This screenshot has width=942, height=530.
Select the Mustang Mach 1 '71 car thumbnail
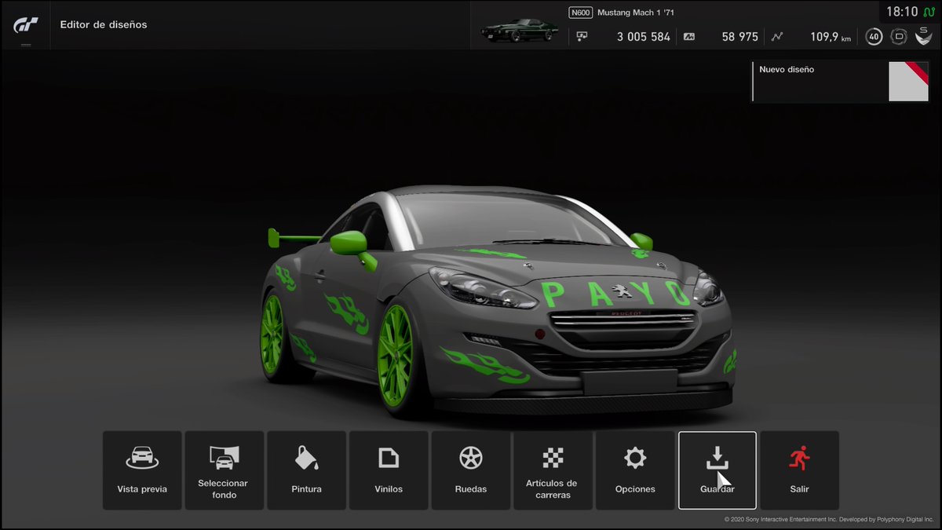pyautogui.click(x=520, y=31)
